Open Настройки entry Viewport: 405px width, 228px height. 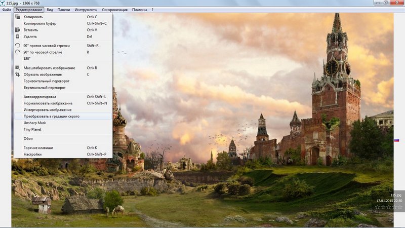tap(63, 155)
